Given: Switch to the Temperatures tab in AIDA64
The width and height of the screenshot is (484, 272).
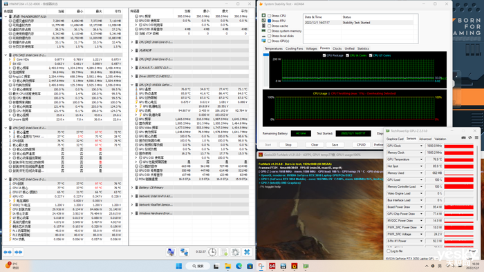Looking at the screenshot, I should [273, 49].
